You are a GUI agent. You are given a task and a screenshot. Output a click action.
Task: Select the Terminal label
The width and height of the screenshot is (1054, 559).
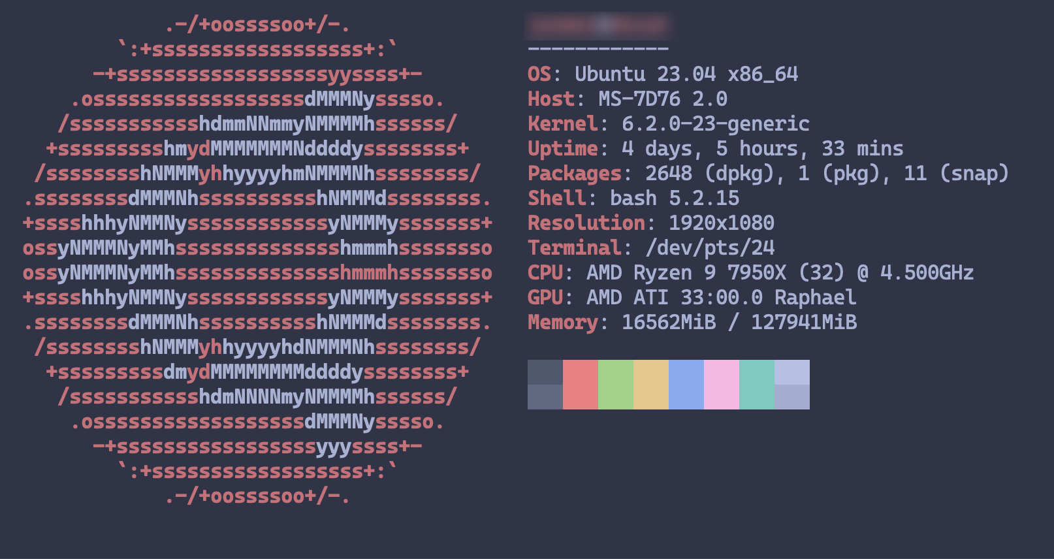[574, 248]
